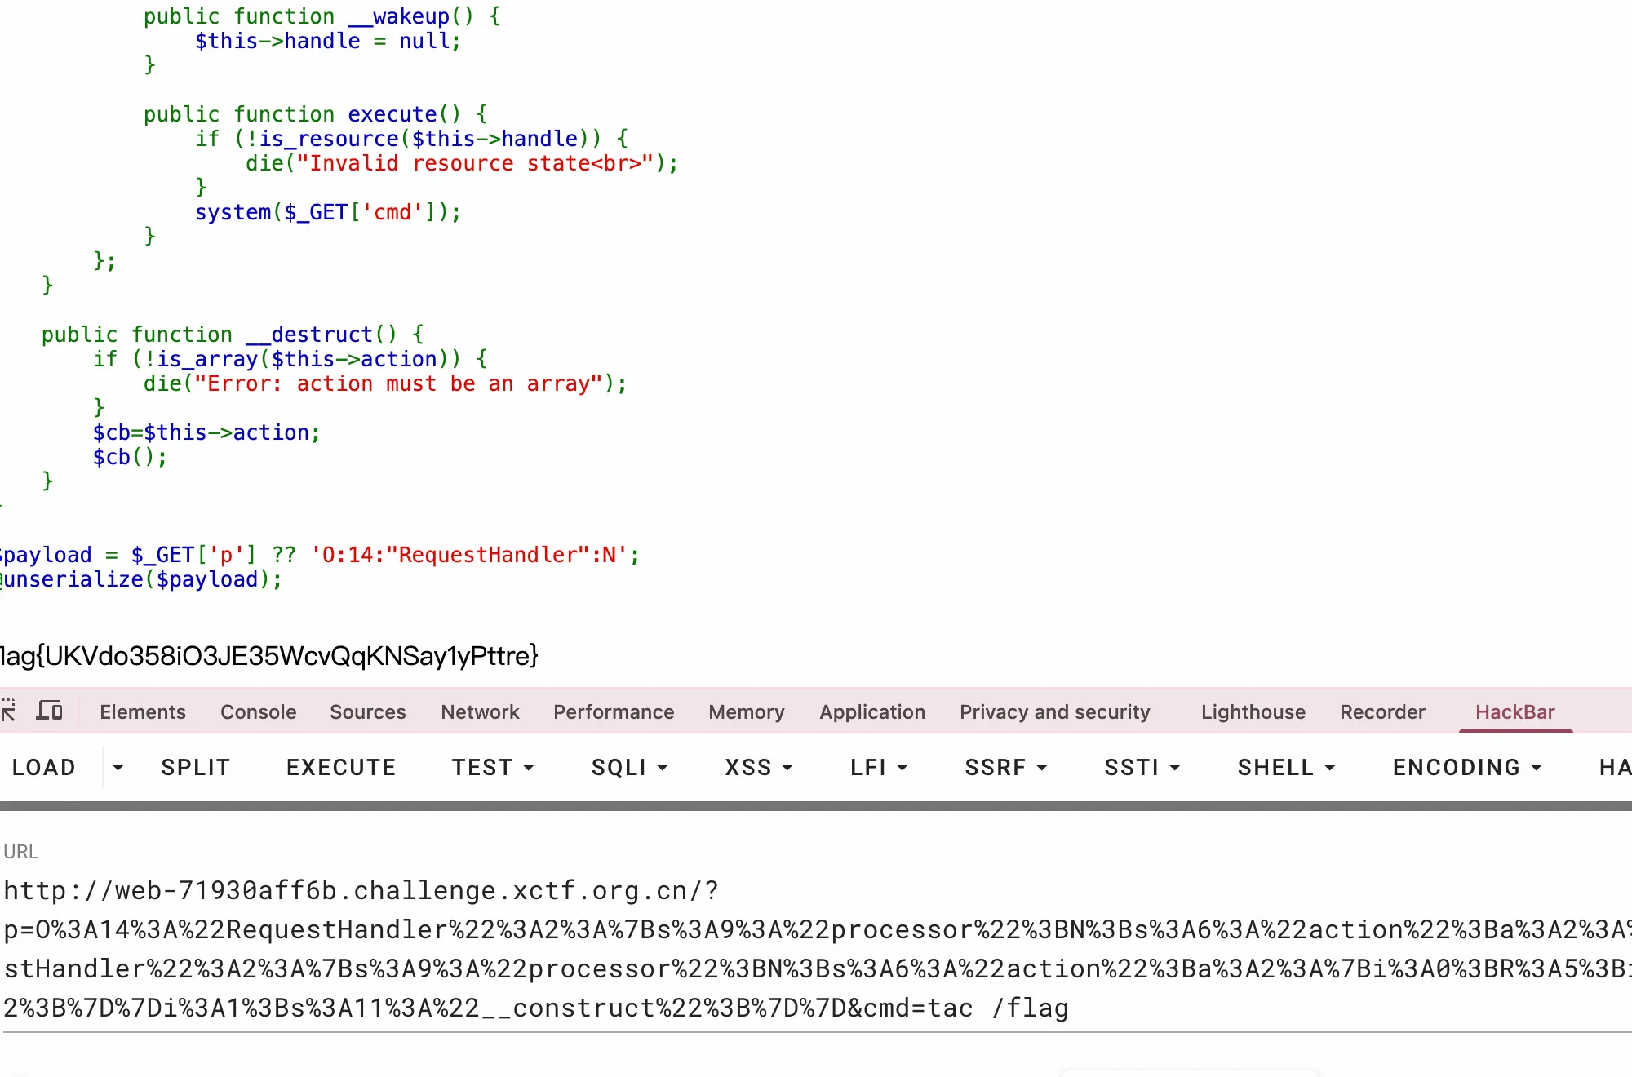Select the Privacy and security tab
1632x1077 pixels.
tap(1054, 712)
